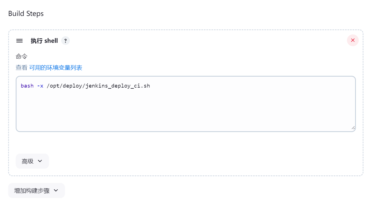Click the 查看 text before the link
The width and height of the screenshot is (373, 207).
(x=22, y=68)
